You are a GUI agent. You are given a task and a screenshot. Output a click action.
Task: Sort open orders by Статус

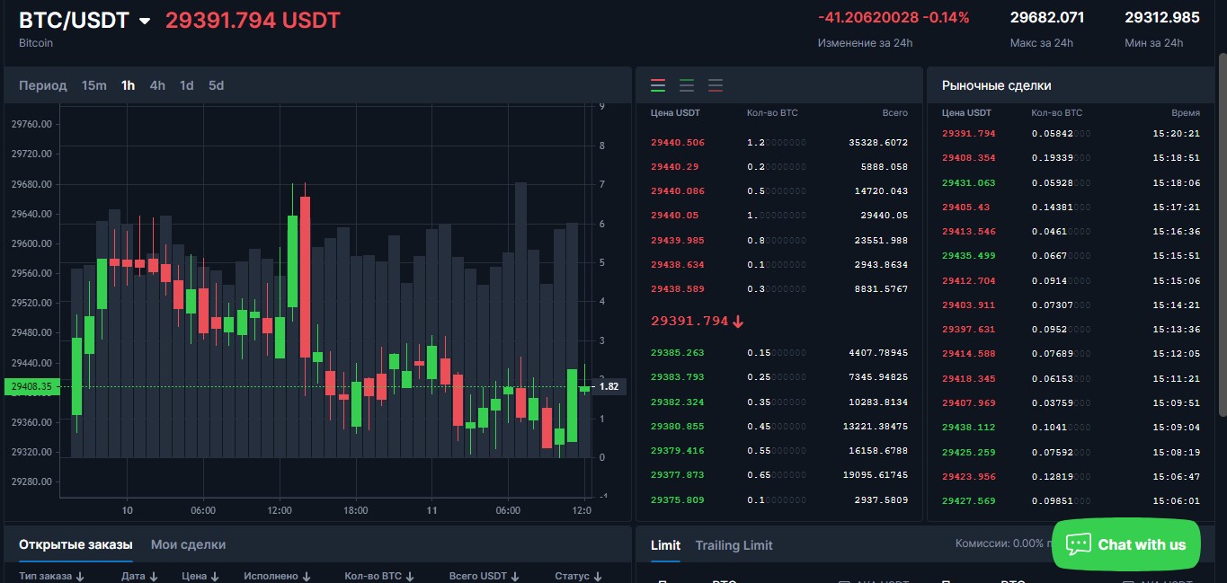click(x=578, y=576)
